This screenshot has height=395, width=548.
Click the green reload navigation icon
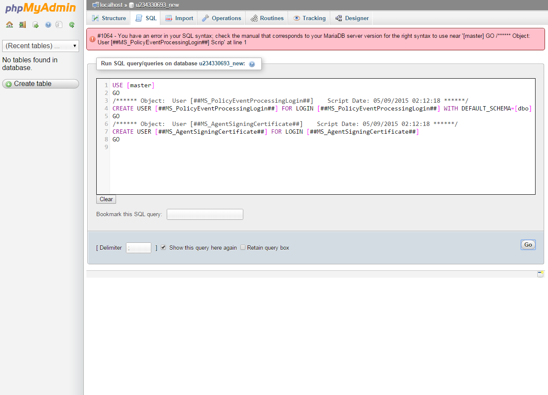pyautogui.click(x=72, y=24)
